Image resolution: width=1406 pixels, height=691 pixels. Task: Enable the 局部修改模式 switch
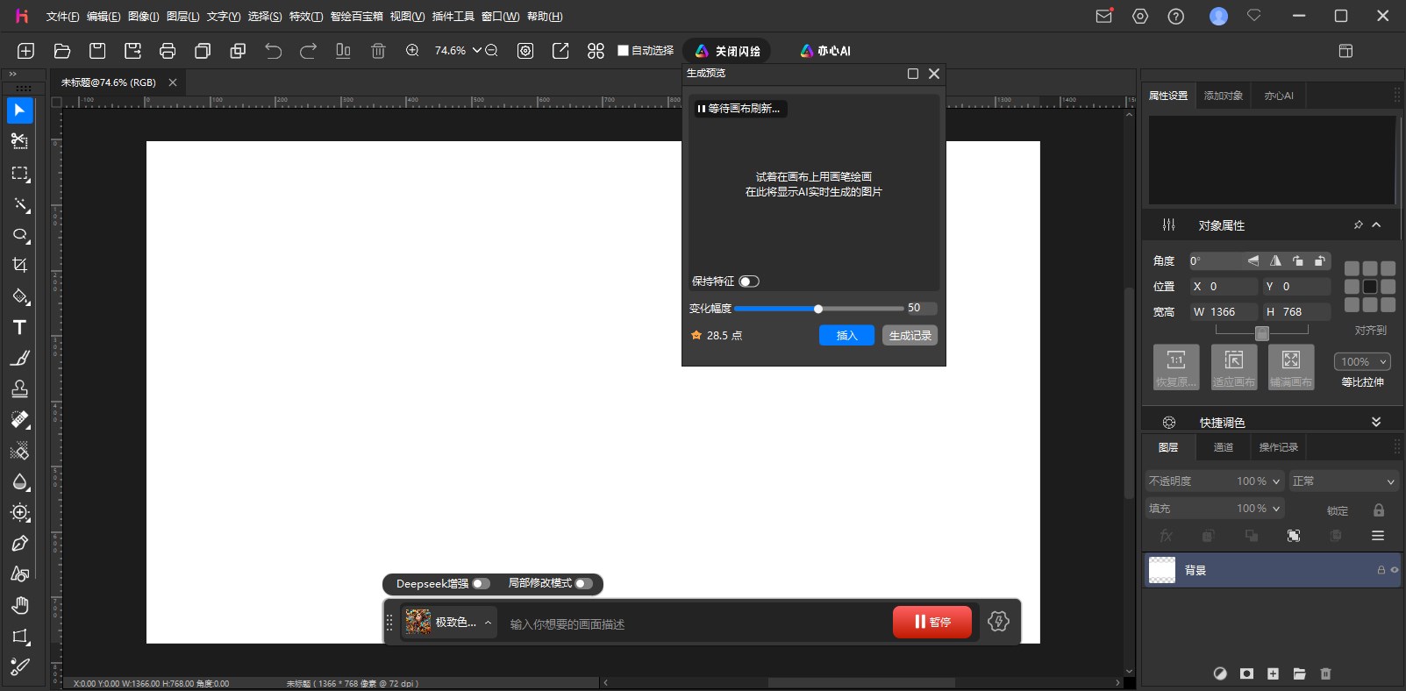point(584,583)
